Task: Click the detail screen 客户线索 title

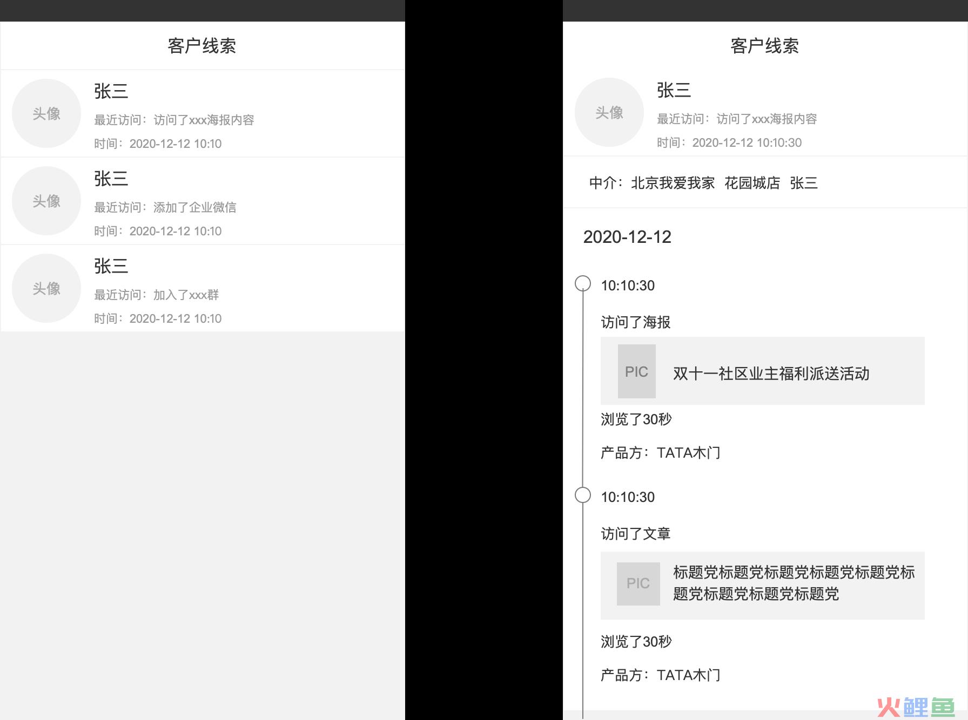Action: 765,46
